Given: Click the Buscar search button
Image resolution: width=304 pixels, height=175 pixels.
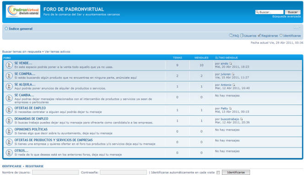Looking at the screenshot, I should [293, 12].
